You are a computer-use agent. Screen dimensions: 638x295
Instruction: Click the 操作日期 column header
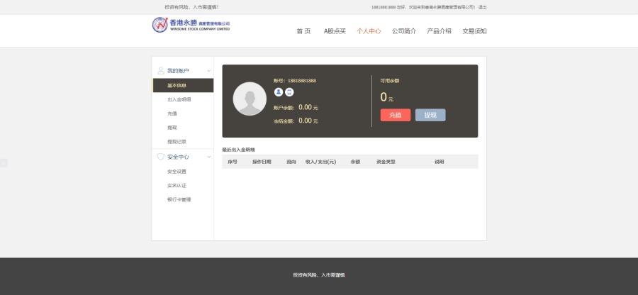pos(262,162)
